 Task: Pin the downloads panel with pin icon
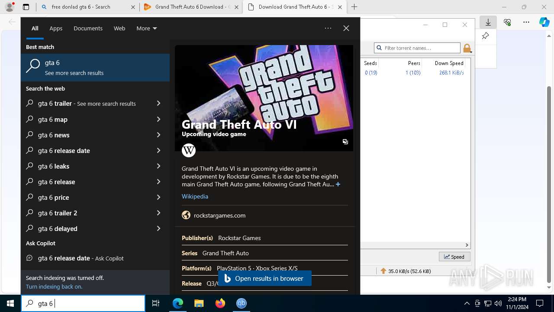pyautogui.click(x=486, y=36)
